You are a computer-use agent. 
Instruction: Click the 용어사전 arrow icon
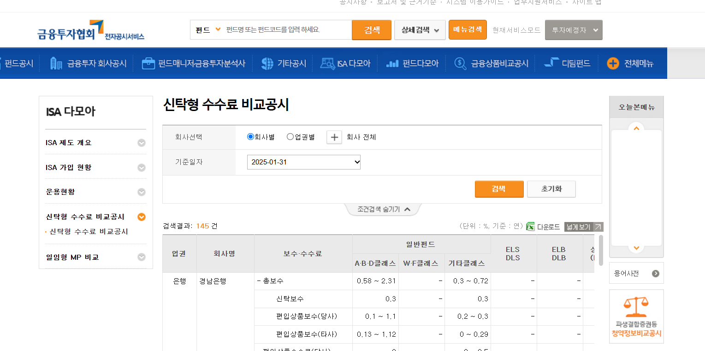[x=655, y=274]
